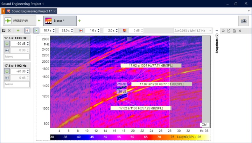Increase the 1.0 s fade value
The height and width of the screenshot is (143, 252).
coord(98,29)
